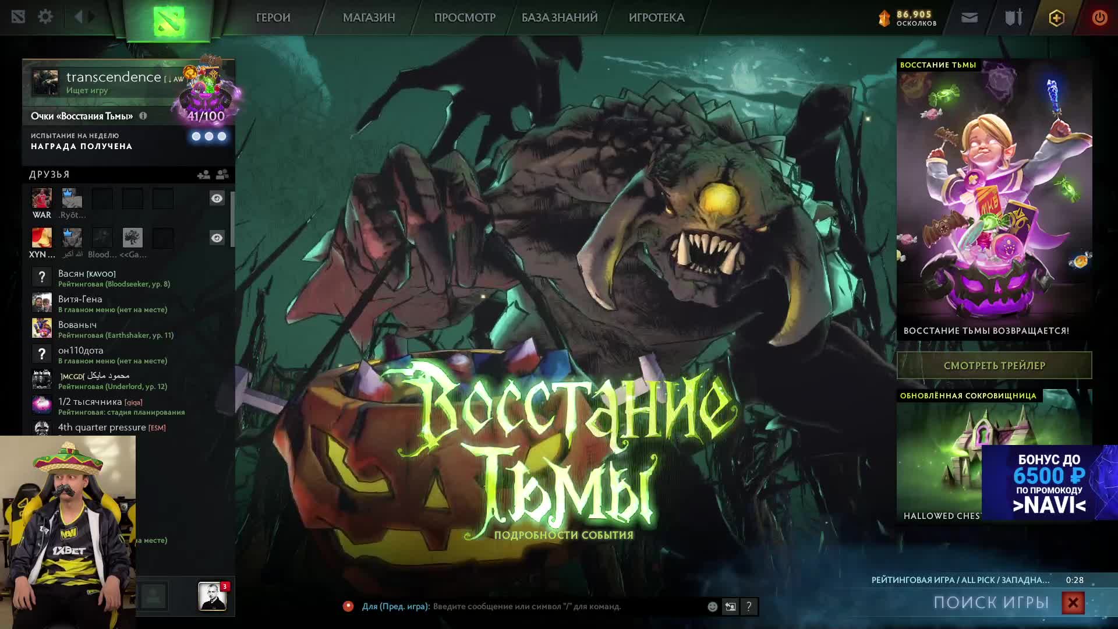
Task: Toggle spectate eye for the WAR party row
Action: click(217, 198)
